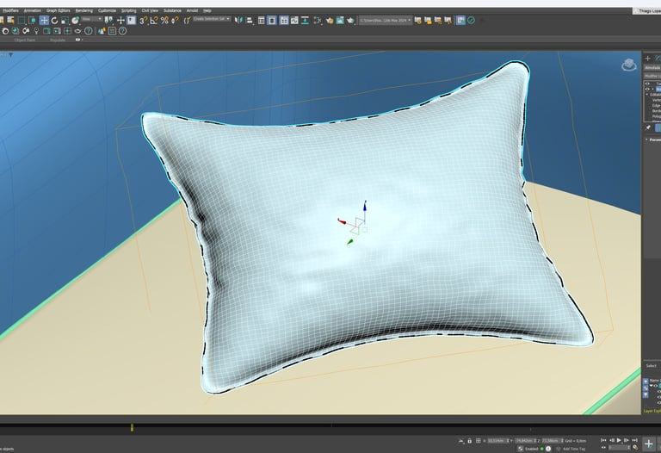Open the reference coordinate system dropdown
This screenshot has height=453, width=661.
[x=91, y=20]
